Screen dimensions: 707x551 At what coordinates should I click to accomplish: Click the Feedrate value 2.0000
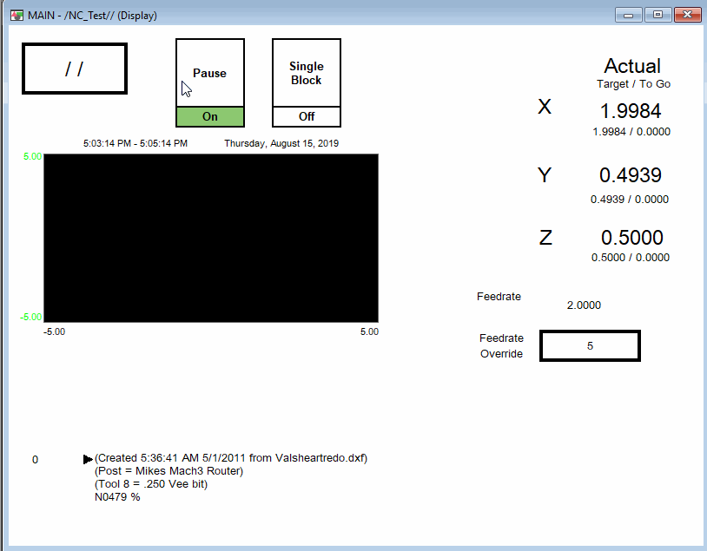pyautogui.click(x=584, y=305)
